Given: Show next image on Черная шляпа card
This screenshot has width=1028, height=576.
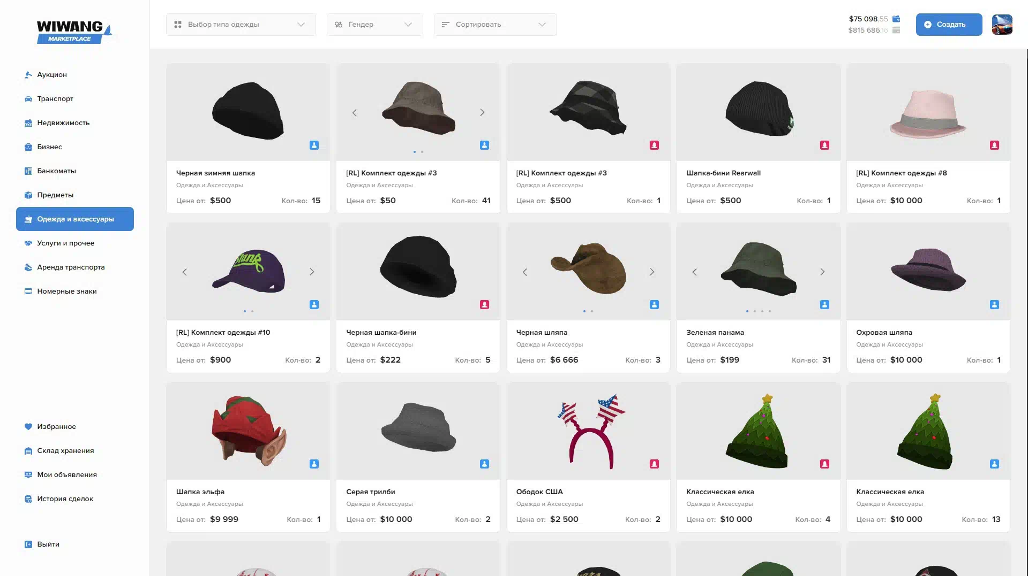Looking at the screenshot, I should [652, 272].
